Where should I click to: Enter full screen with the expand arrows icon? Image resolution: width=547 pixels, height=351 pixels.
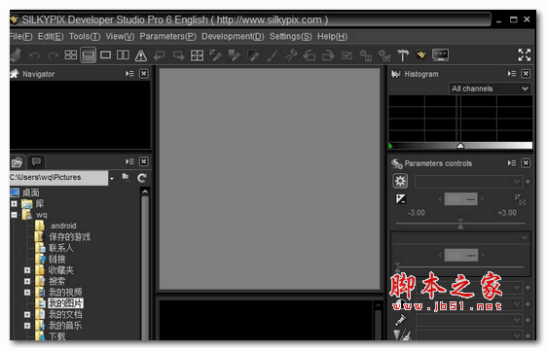coord(525,54)
